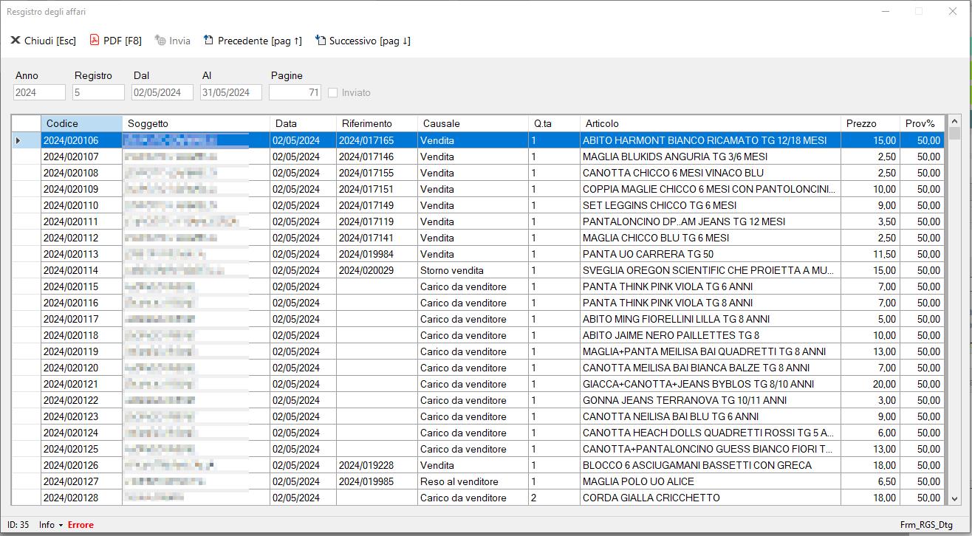Sort by Codice column header
Image resolution: width=972 pixels, height=536 pixels.
81,123
